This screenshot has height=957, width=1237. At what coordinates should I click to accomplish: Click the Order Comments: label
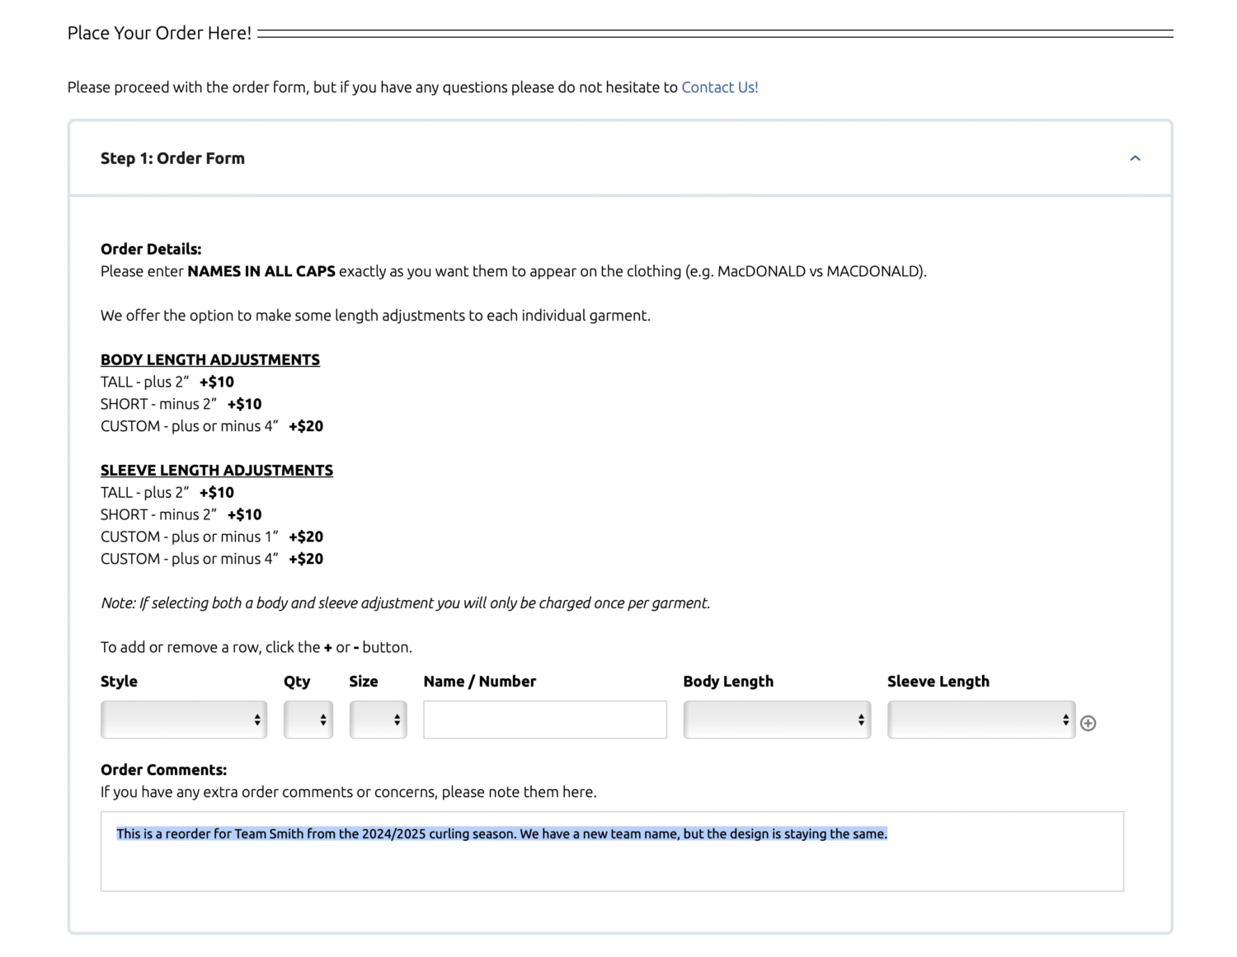point(163,770)
